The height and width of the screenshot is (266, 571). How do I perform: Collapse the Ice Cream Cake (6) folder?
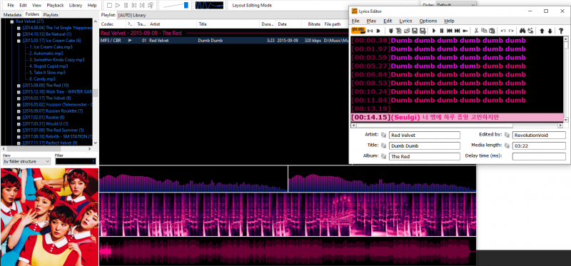click(x=19, y=41)
